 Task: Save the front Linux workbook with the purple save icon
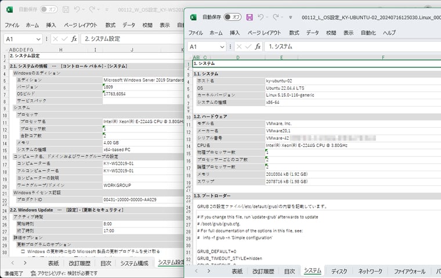pos(250,17)
